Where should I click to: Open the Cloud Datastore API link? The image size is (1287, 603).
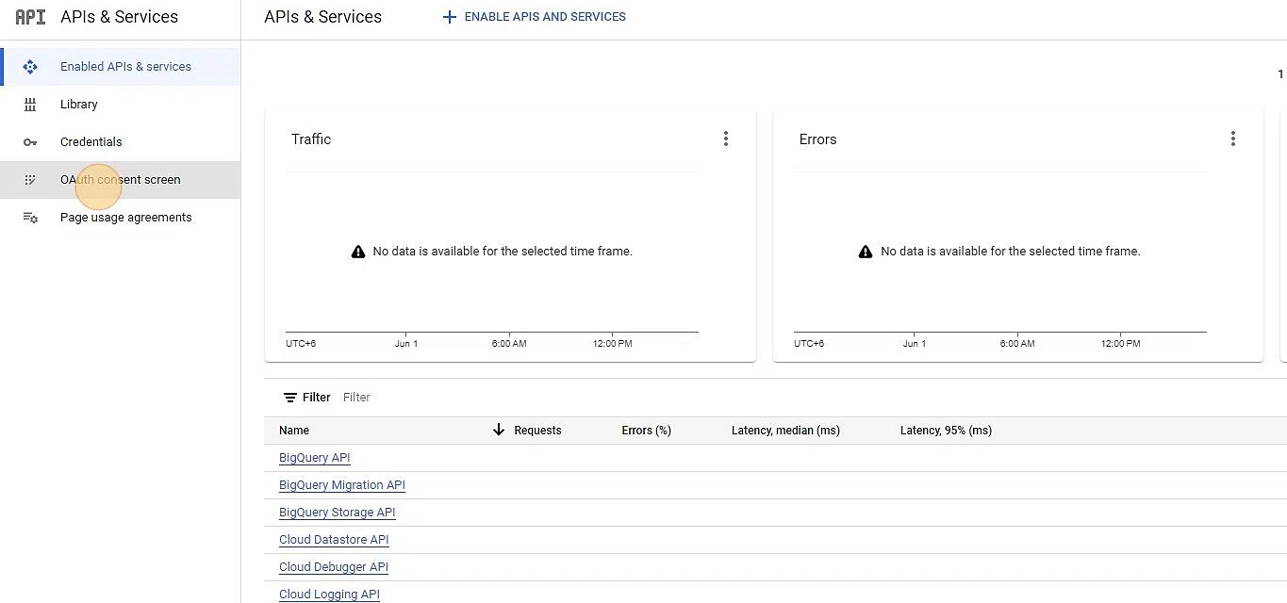click(x=334, y=540)
